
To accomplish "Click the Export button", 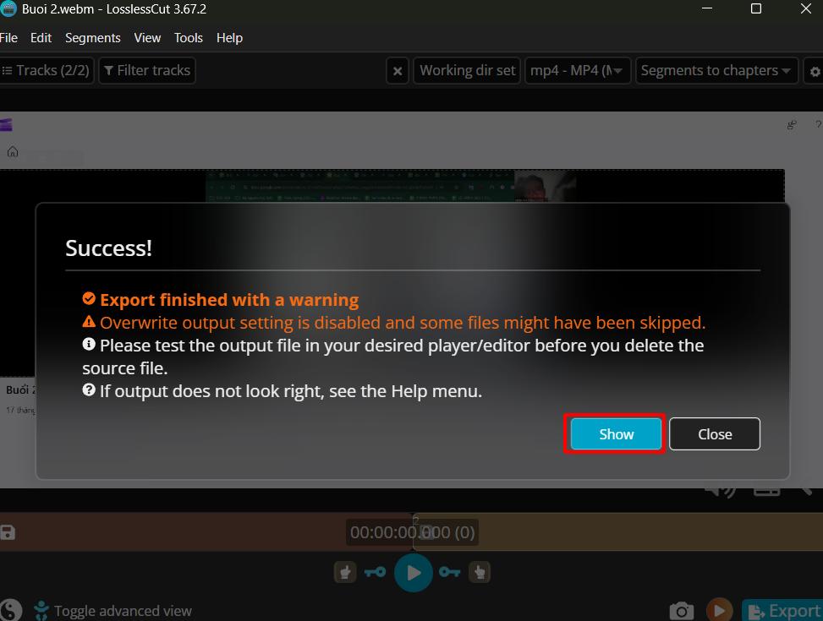I will [783, 611].
